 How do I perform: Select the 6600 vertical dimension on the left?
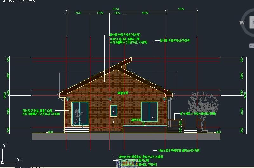pyautogui.click(x=5, y=95)
